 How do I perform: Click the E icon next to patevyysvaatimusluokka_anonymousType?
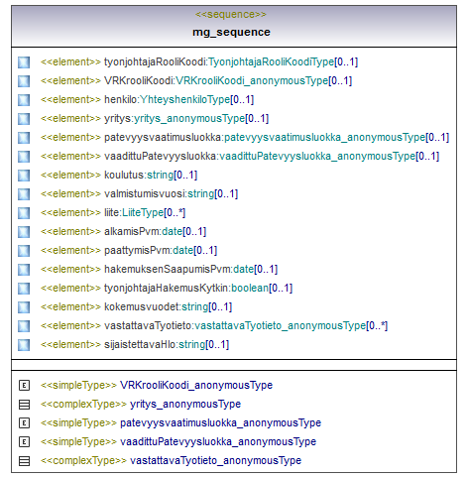[x=24, y=423]
